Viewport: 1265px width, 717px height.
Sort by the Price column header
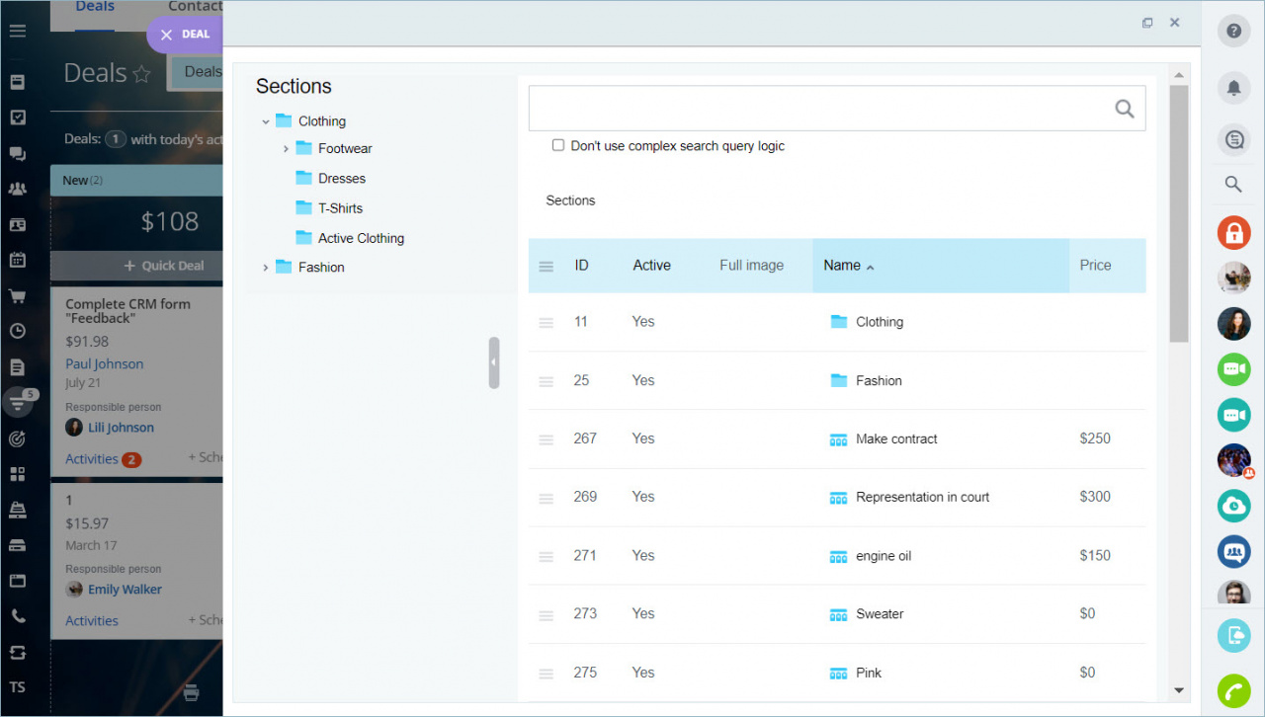[1095, 266]
